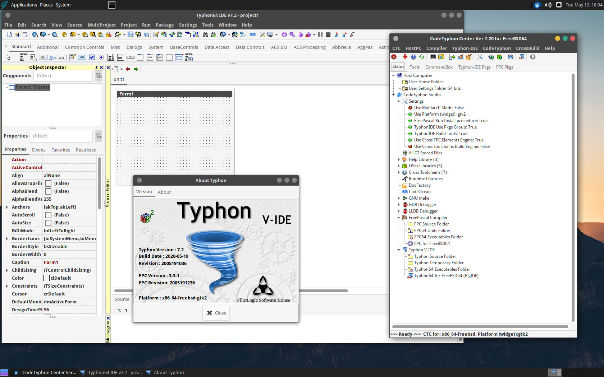Click the green refresh arrows icon
The height and width of the screenshot is (377, 604).
[x=422, y=57]
